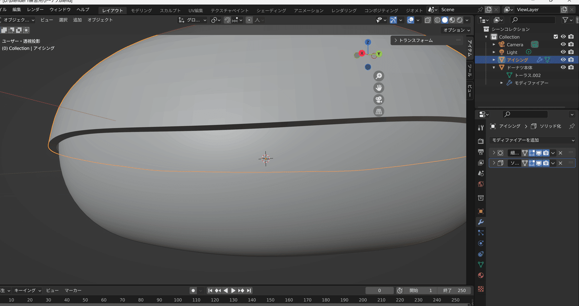Click the Y axis on navigation gizmo

[379, 54]
